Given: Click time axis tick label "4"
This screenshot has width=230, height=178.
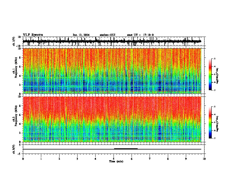Looking at the screenshot, I should coord(96,159).
